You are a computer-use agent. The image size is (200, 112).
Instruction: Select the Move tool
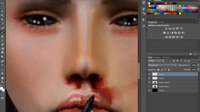[x=2, y=3]
